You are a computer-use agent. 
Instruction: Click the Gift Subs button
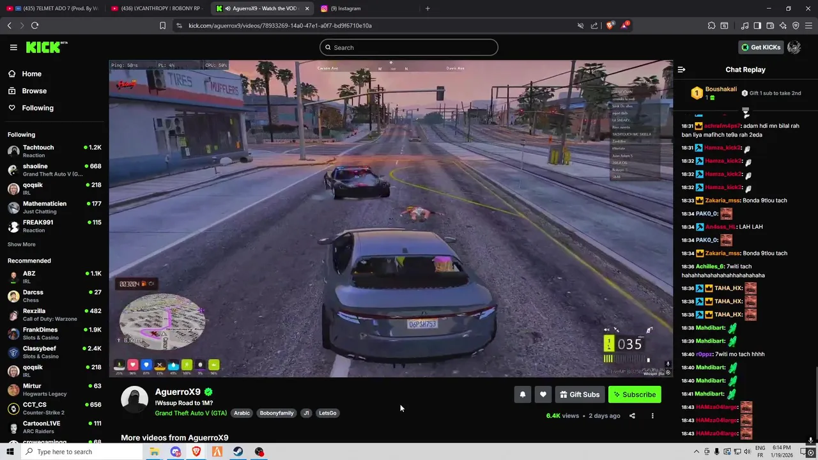(580, 395)
